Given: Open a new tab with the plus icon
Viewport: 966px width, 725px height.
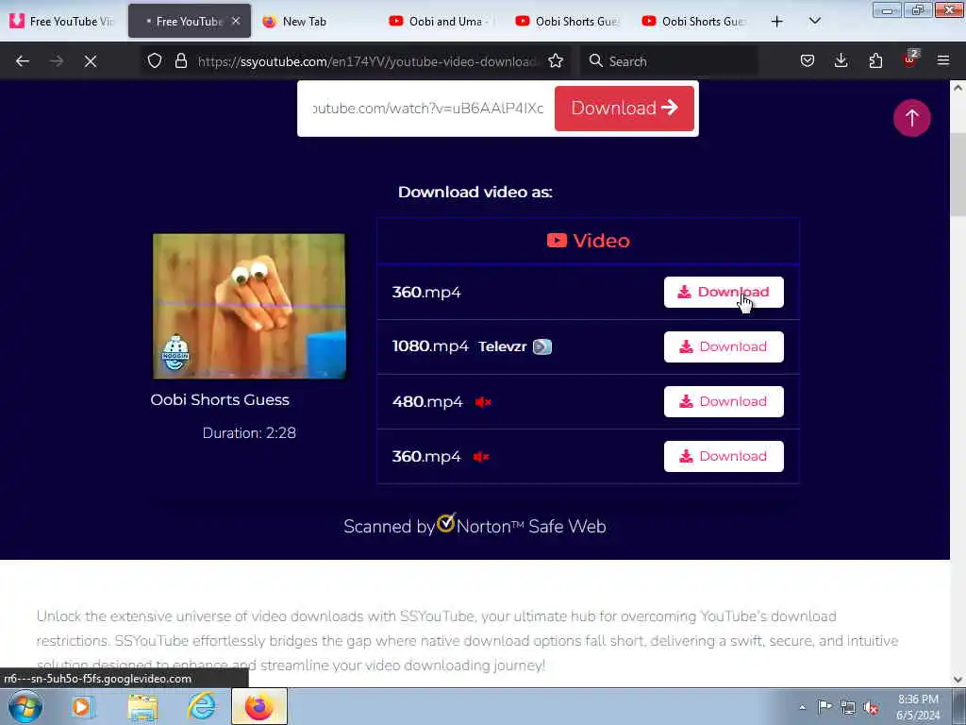Looking at the screenshot, I should pos(777,21).
